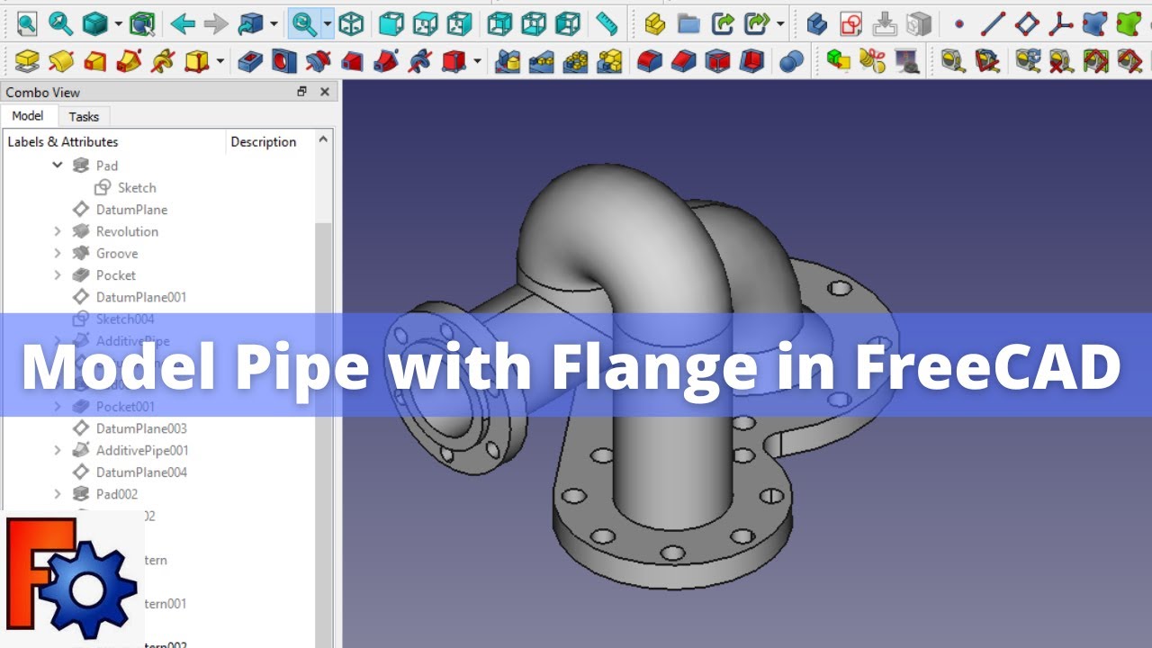This screenshot has height=648, width=1152.
Task: Open the Draw style dropdown arrow
Action: 118,23
